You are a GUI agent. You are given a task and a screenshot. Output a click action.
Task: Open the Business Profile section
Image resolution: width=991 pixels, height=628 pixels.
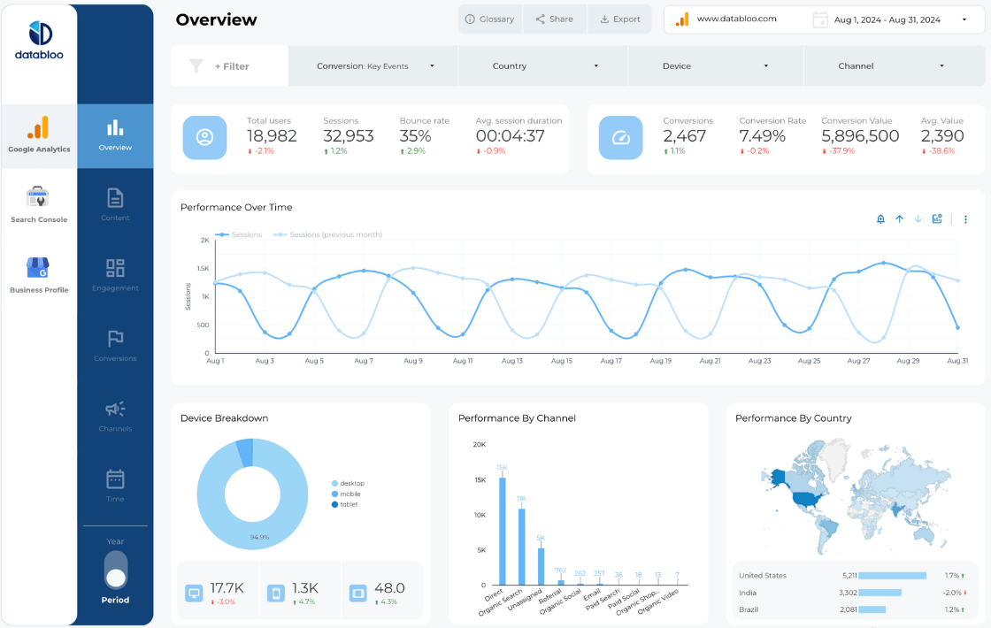pos(39,275)
